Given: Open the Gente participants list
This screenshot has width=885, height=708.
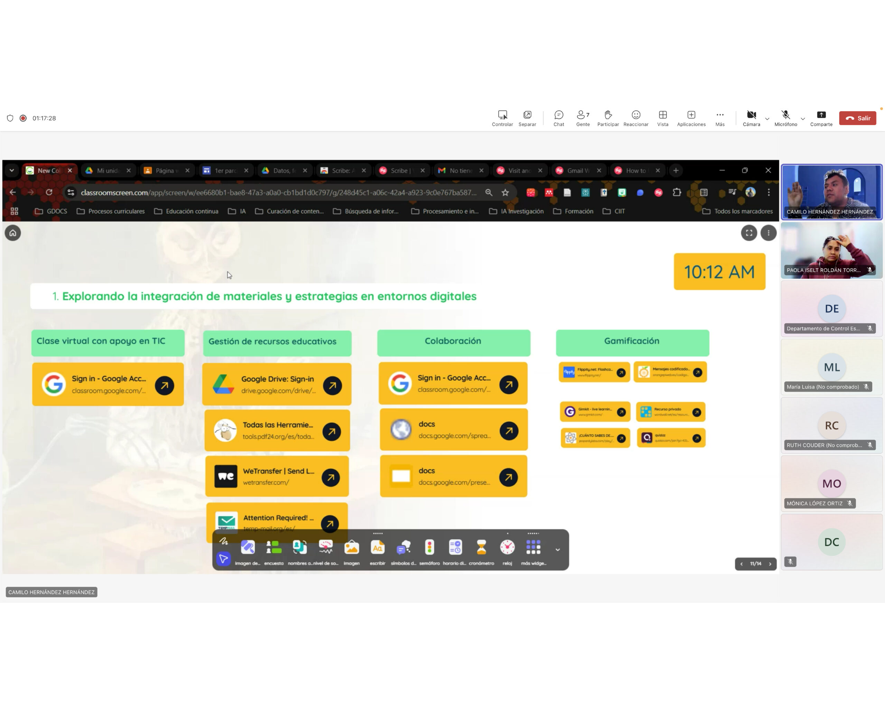Looking at the screenshot, I should coord(583,118).
